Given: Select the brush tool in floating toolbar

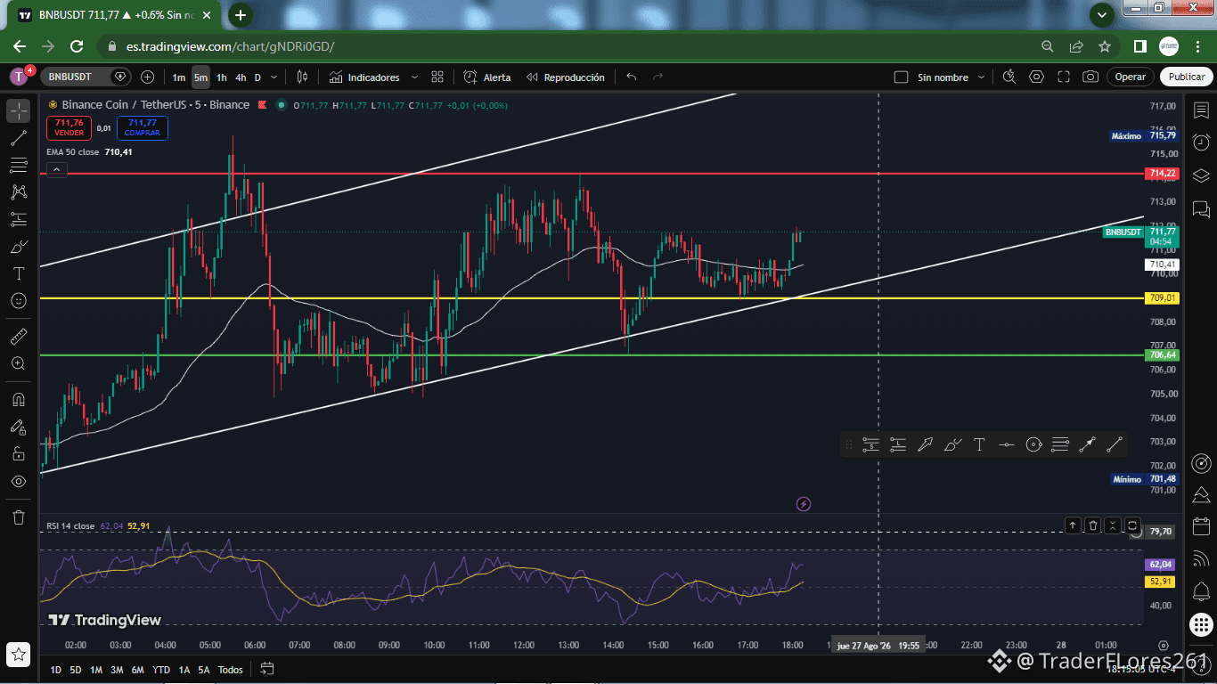Looking at the screenshot, I should (x=952, y=444).
